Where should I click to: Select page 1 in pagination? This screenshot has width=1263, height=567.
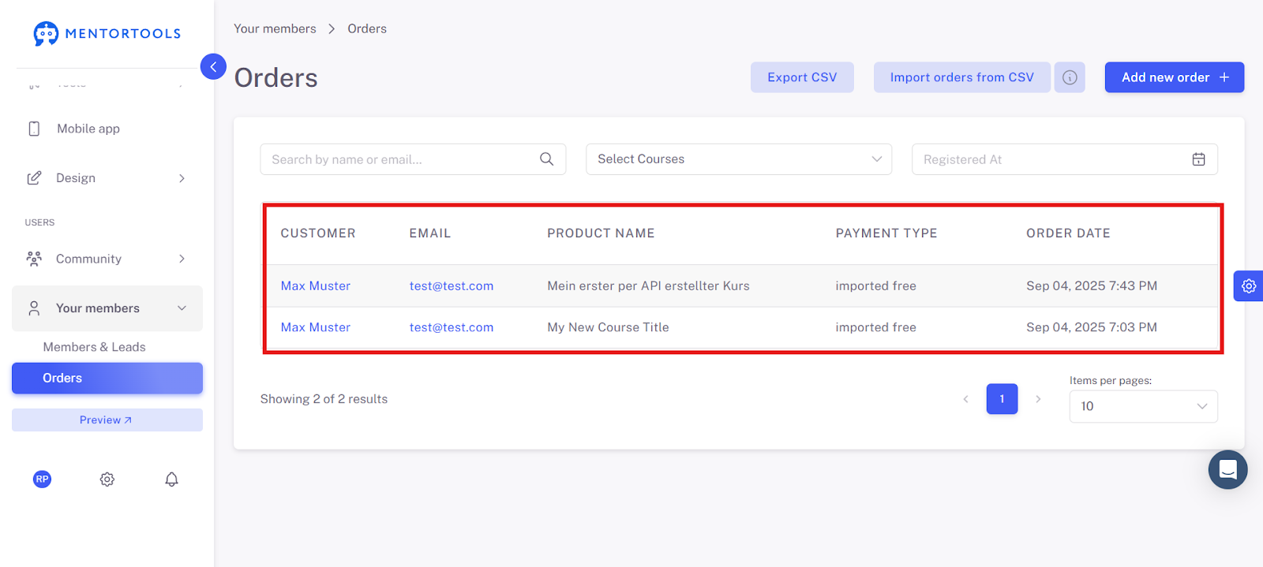[1002, 399]
